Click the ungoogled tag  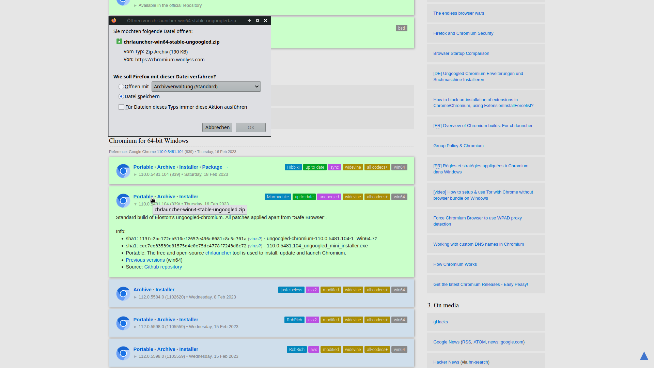[329, 197]
